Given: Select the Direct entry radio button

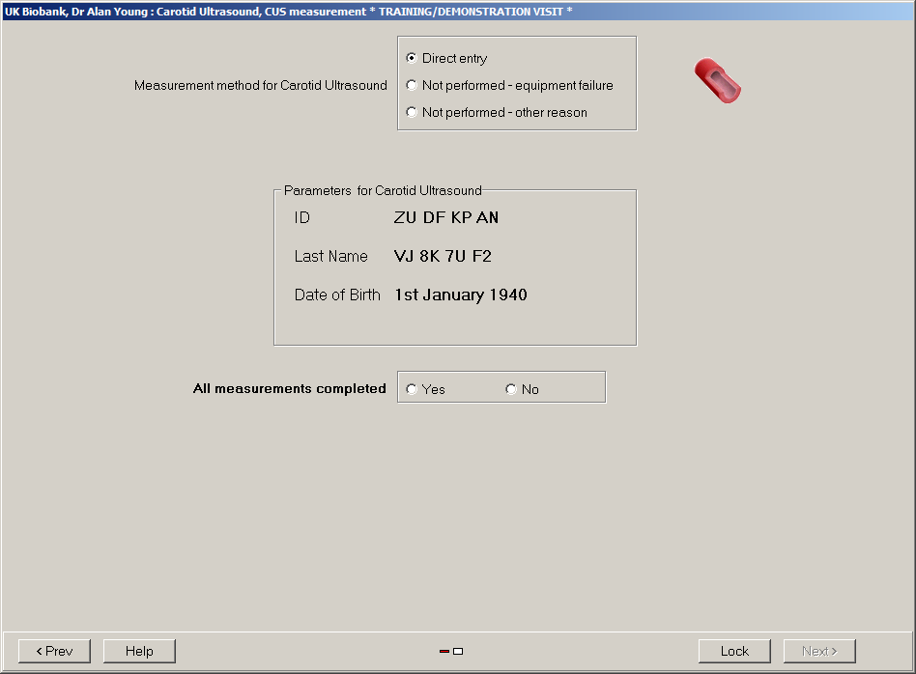Looking at the screenshot, I should click(413, 58).
